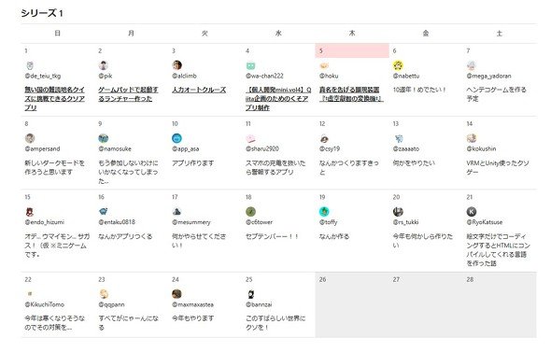
Task: Select the avatar icon of @bannzai
Action: pos(251,294)
